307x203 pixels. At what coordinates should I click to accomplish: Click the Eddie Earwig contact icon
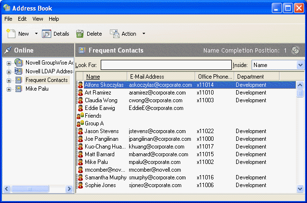(80, 108)
